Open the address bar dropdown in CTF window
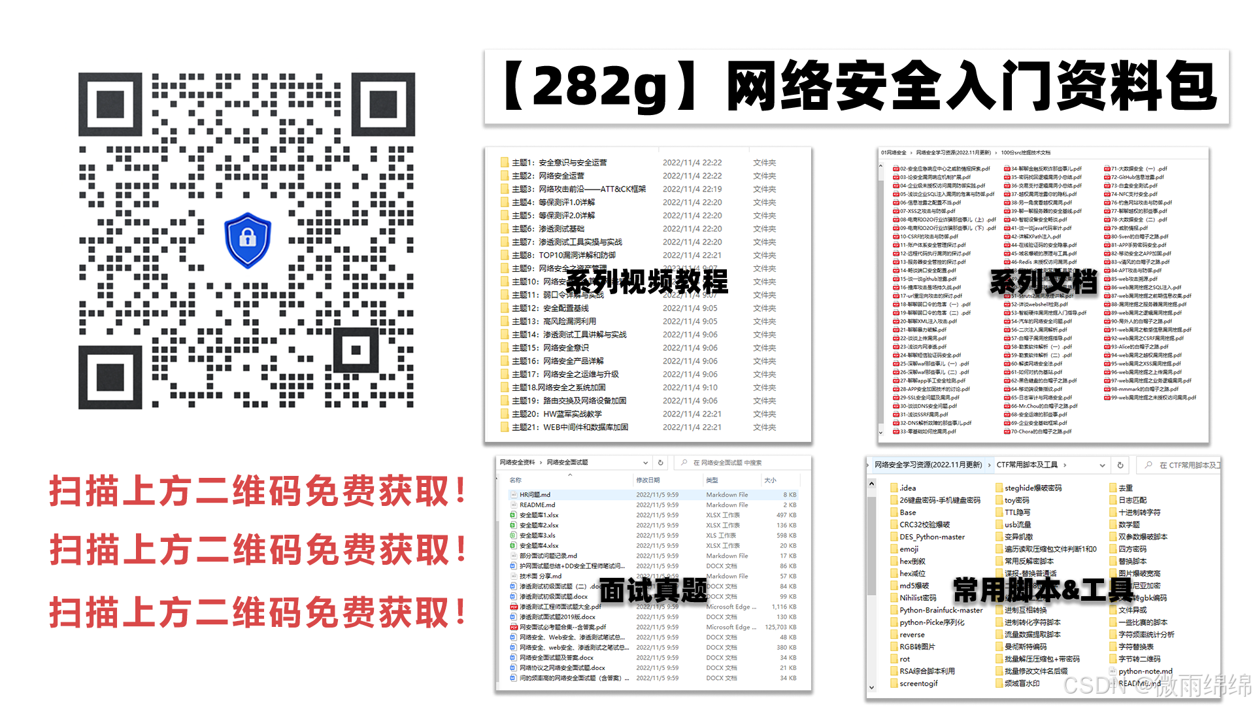Viewport: 1255px width, 706px height. pos(1101,465)
